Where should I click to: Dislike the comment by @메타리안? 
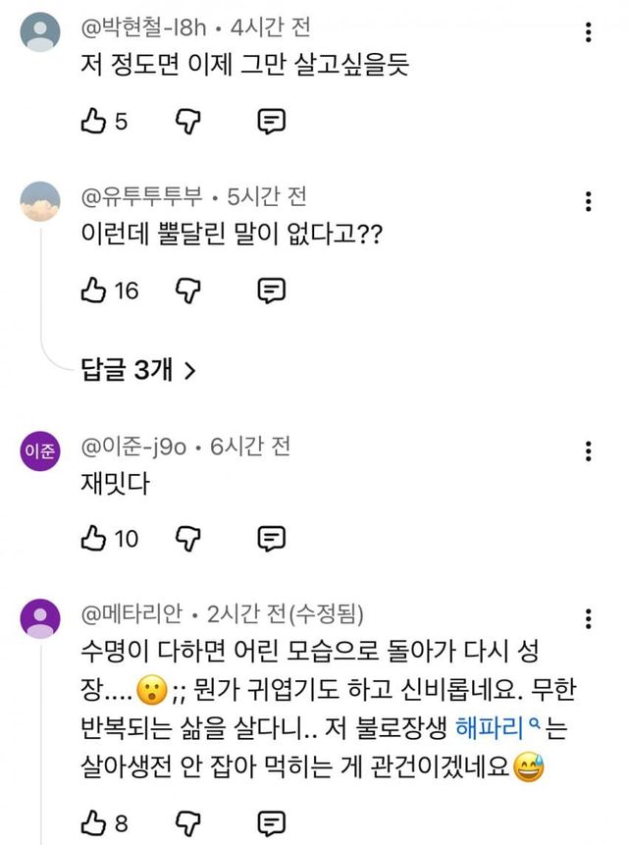[187, 822]
